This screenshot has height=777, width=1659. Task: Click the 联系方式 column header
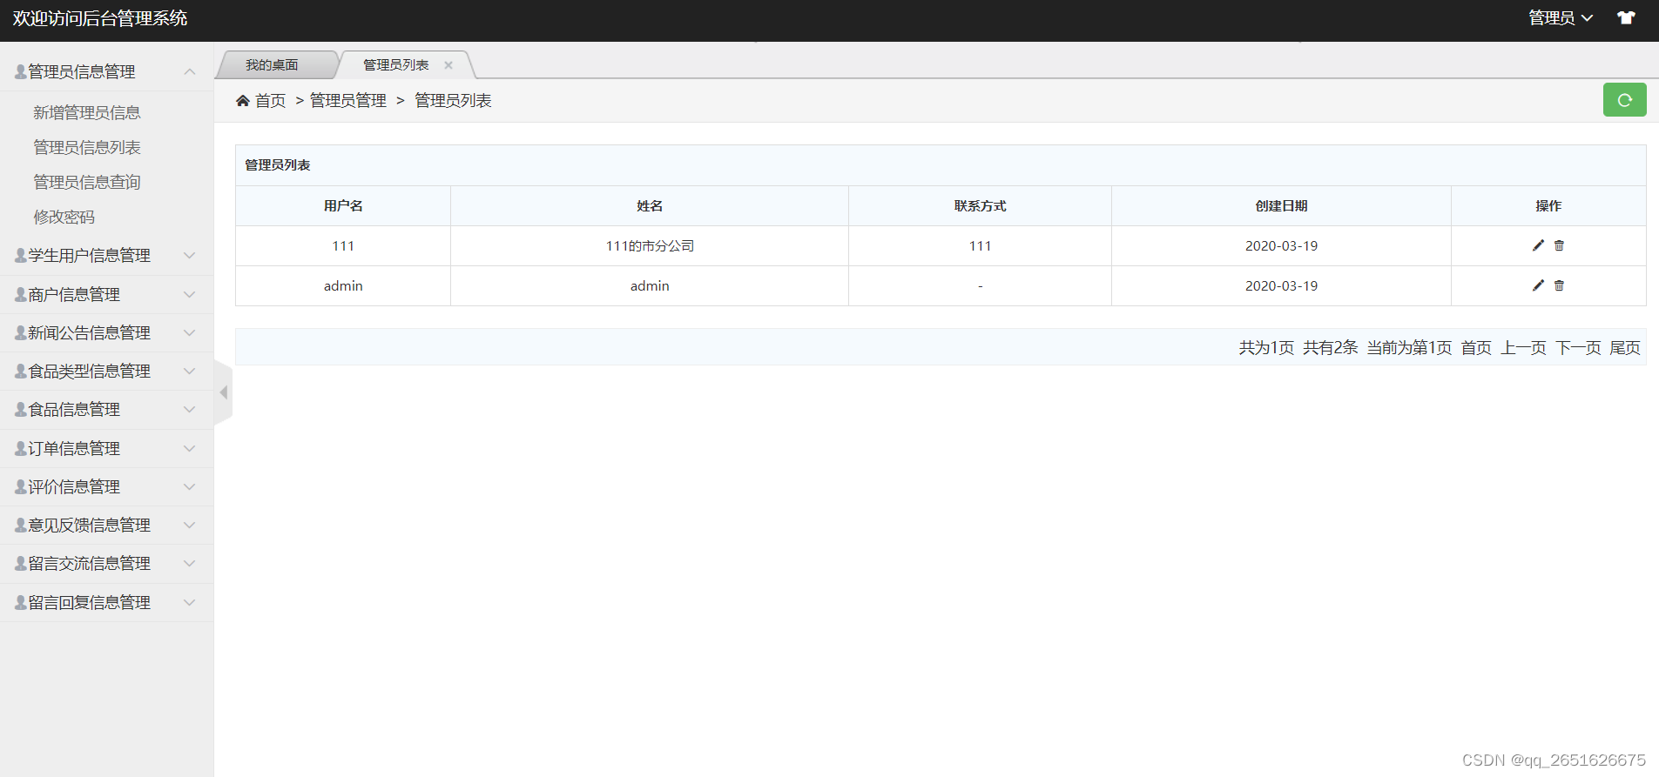[980, 206]
